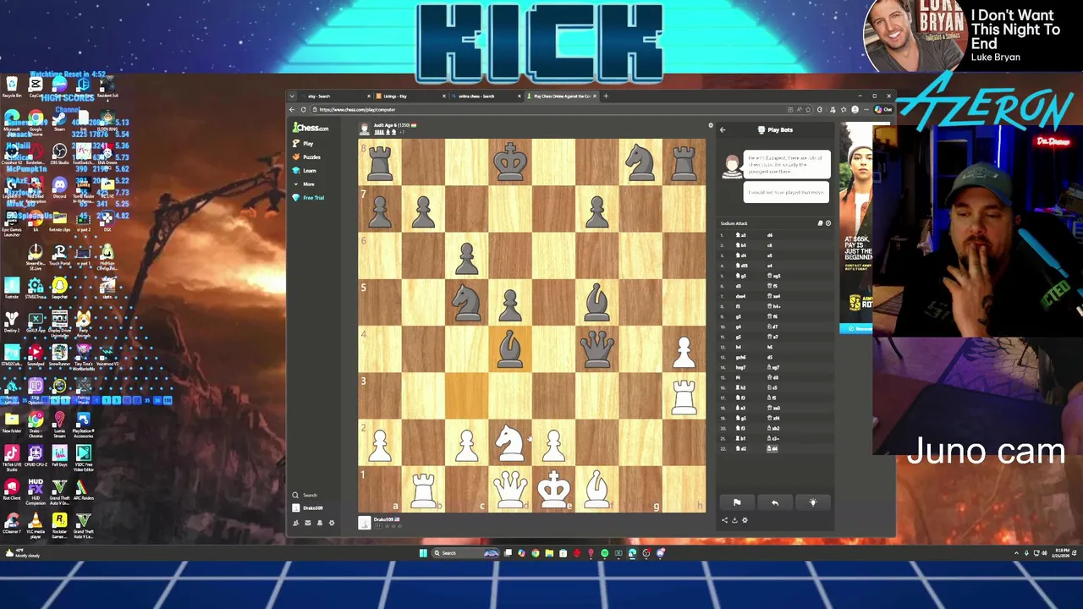Open the friends icon in sidebar footer
Viewport: 1083px width, 609px height.
295,523
